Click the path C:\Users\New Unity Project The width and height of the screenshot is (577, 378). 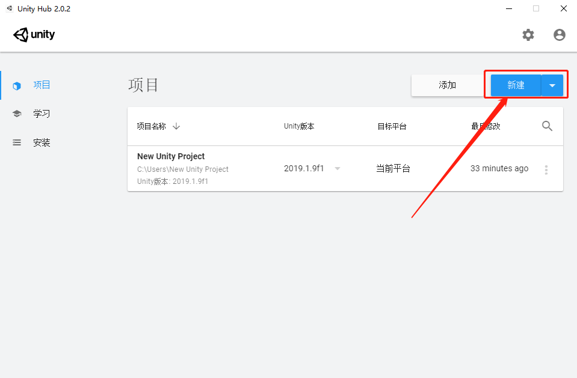pyautogui.click(x=183, y=169)
